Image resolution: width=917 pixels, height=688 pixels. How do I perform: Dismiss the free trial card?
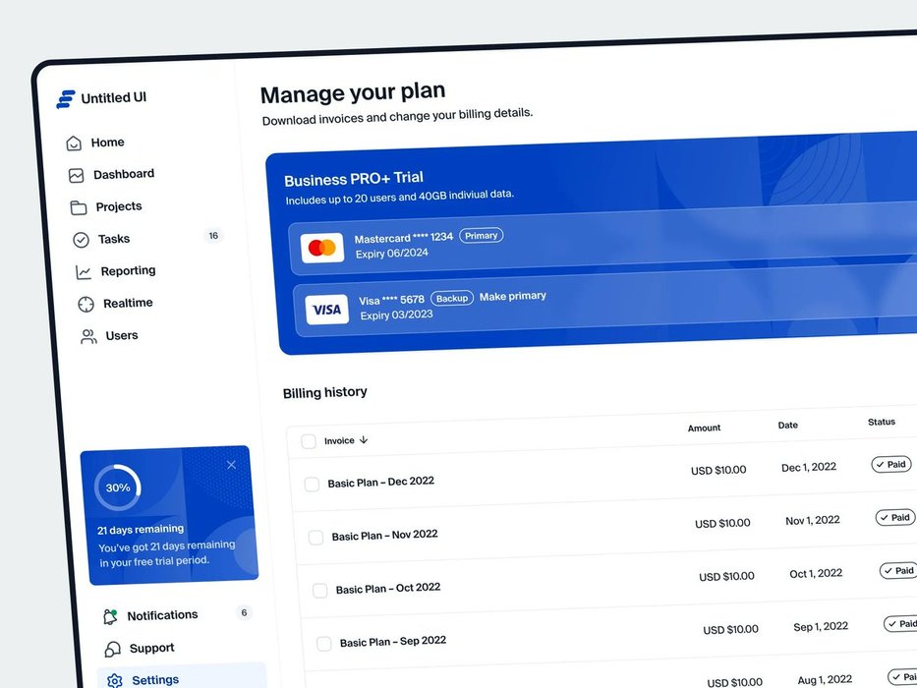tap(232, 465)
